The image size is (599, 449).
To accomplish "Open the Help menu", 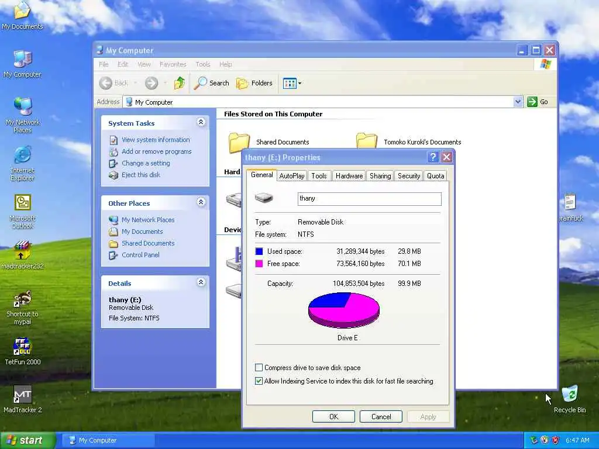I will (x=225, y=64).
